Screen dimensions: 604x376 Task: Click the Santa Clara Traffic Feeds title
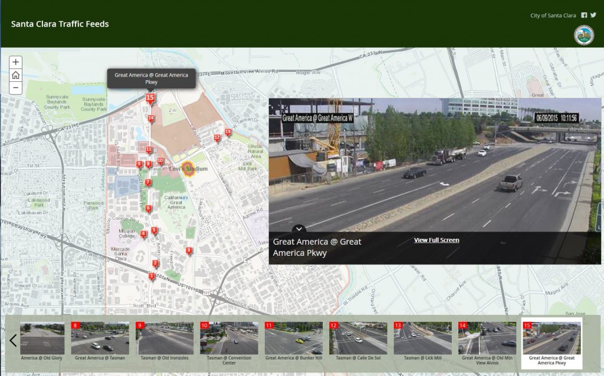[x=60, y=24]
